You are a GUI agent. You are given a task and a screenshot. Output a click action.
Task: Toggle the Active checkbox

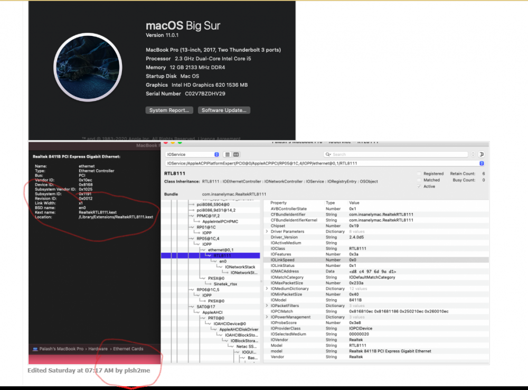point(419,187)
